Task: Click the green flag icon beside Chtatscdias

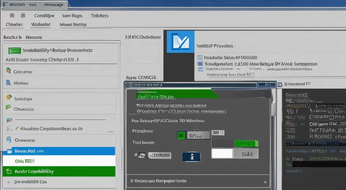Action: click(8, 107)
